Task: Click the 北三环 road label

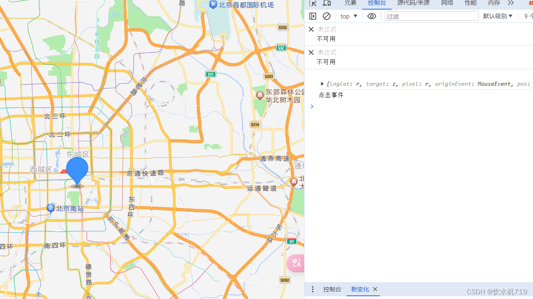Action: 55,116
